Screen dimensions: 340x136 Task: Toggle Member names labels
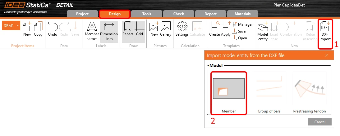pos(92,31)
